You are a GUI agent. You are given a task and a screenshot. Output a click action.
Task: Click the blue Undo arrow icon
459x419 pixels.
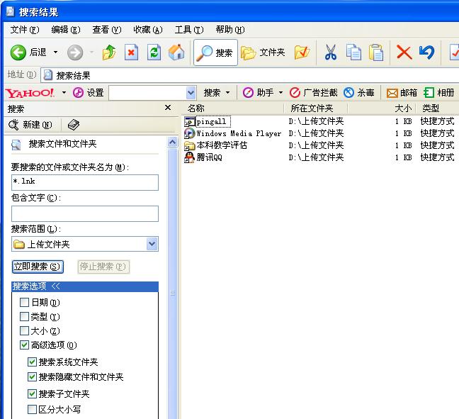click(x=426, y=52)
